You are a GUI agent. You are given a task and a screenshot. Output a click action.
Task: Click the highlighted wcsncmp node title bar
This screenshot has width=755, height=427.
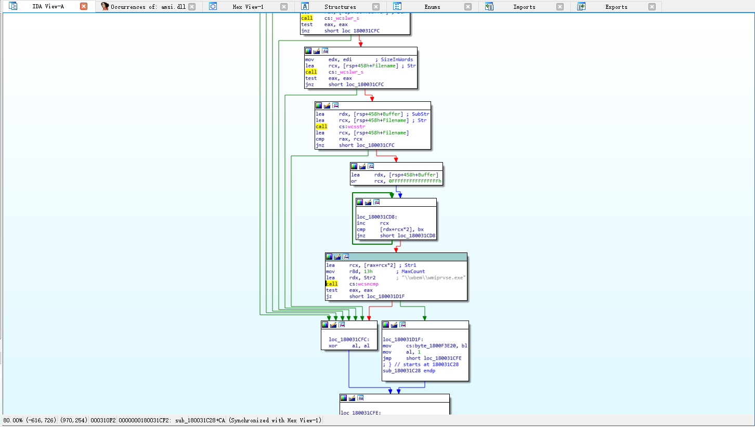(396, 257)
